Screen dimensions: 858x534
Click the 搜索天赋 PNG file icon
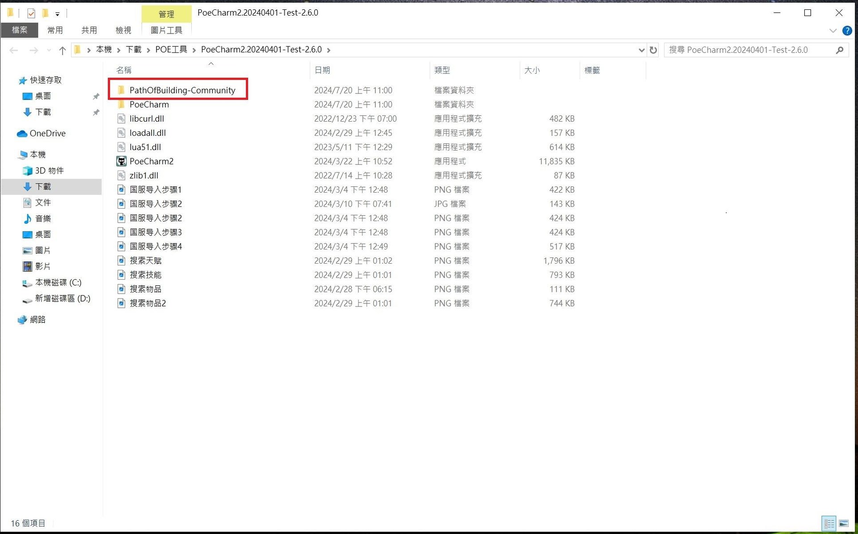click(121, 261)
